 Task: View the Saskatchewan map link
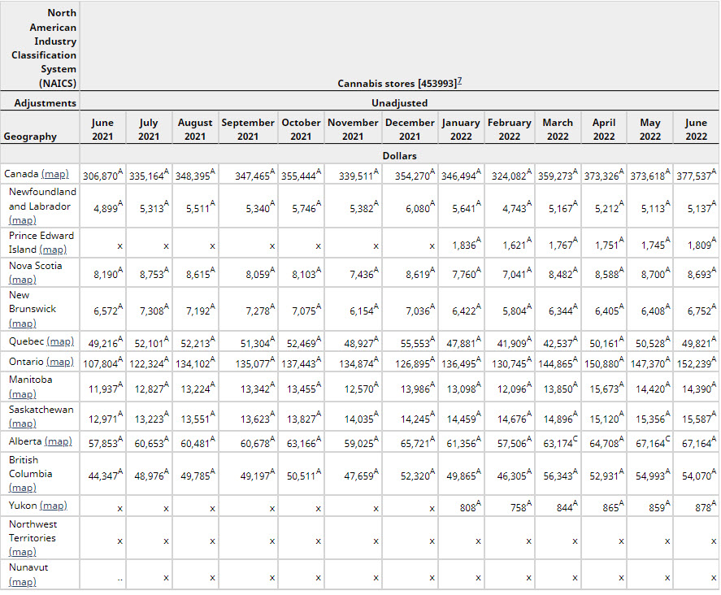22,423
